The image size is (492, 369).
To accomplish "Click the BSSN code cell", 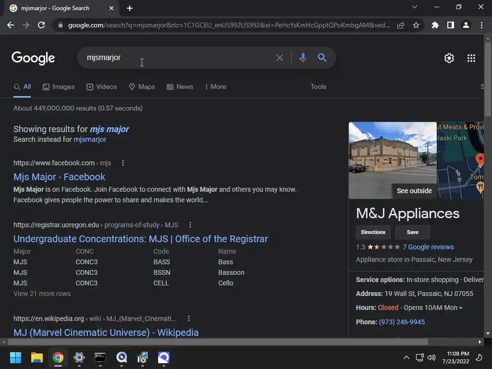I will click(x=162, y=273).
